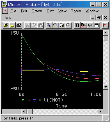The width and height of the screenshot is (110, 122).
Task: Click the Append File folder icon
Action: 12,25
